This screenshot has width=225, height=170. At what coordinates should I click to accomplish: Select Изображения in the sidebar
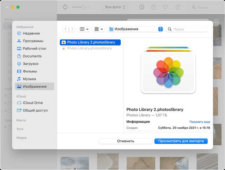pos(34,86)
